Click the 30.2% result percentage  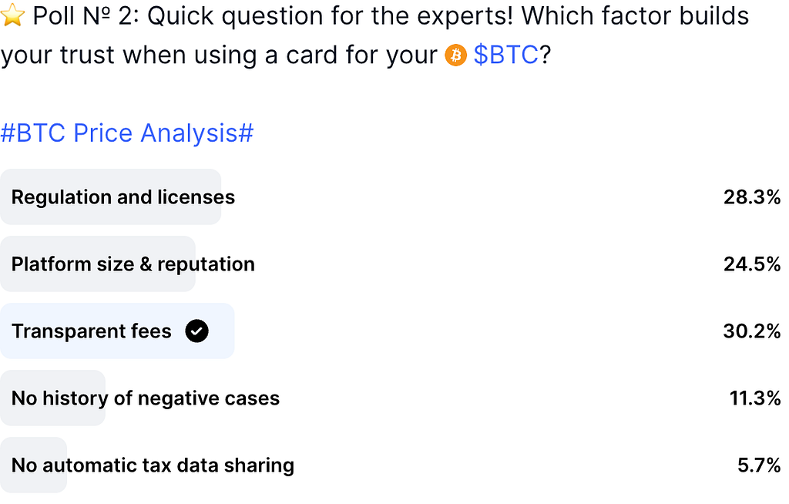[x=752, y=331]
